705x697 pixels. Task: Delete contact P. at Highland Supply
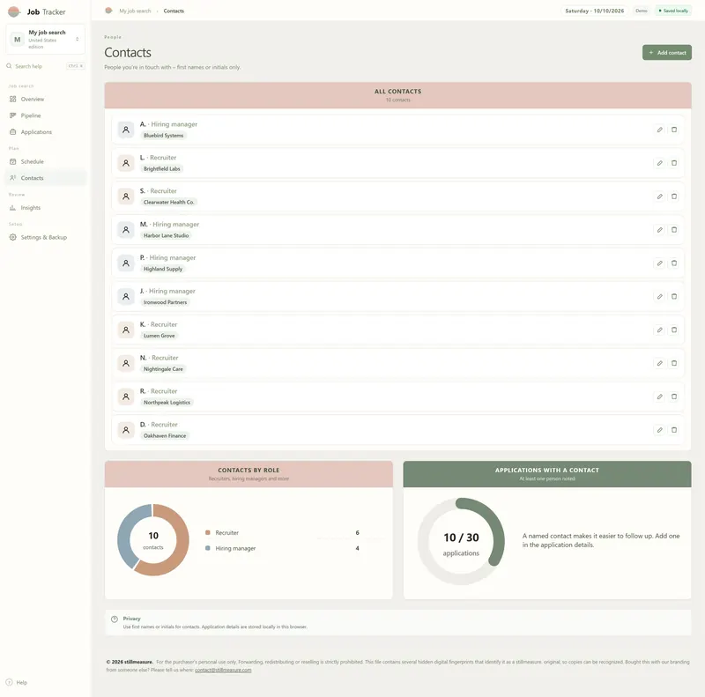(x=674, y=263)
